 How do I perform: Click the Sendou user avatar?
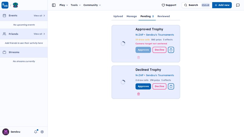pos(5,132)
